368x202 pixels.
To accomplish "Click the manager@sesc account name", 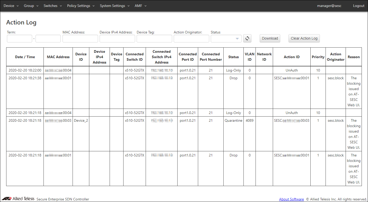I will [329, 6].
